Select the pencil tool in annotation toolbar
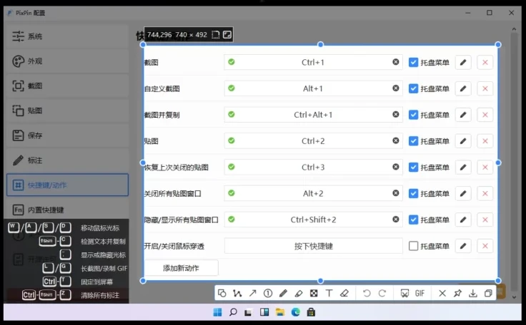This screenshot has width=526, height=325. pos(283,294)
